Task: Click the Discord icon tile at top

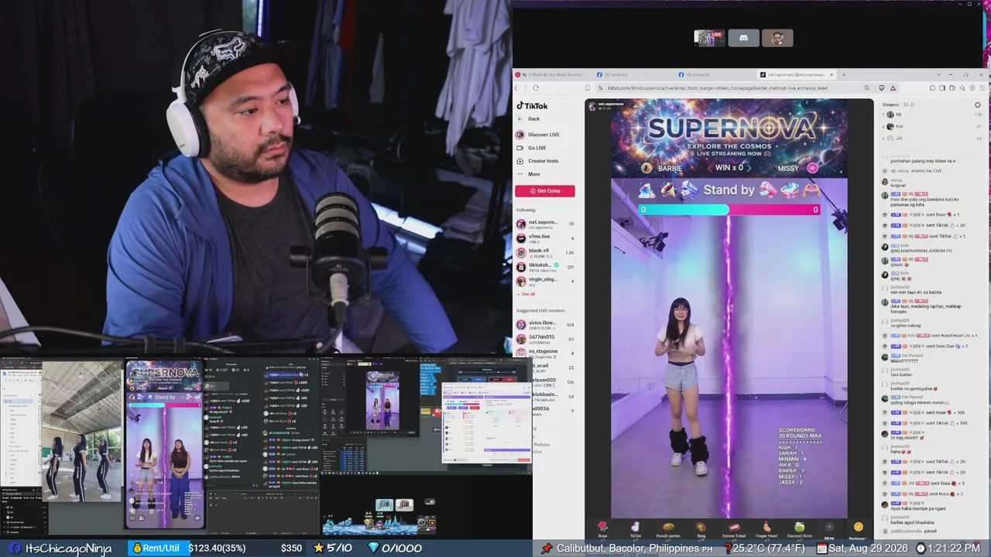Action: [743, 38]
